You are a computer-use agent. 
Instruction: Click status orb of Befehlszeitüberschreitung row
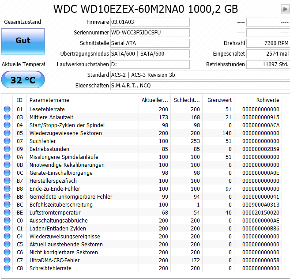(x=7, y=205)
